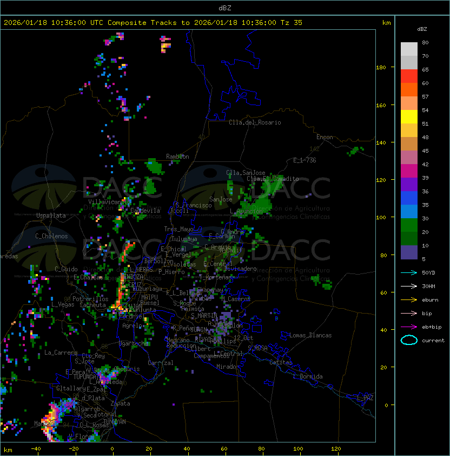Click the 'Zapata' map label

(x=120, y=403)
